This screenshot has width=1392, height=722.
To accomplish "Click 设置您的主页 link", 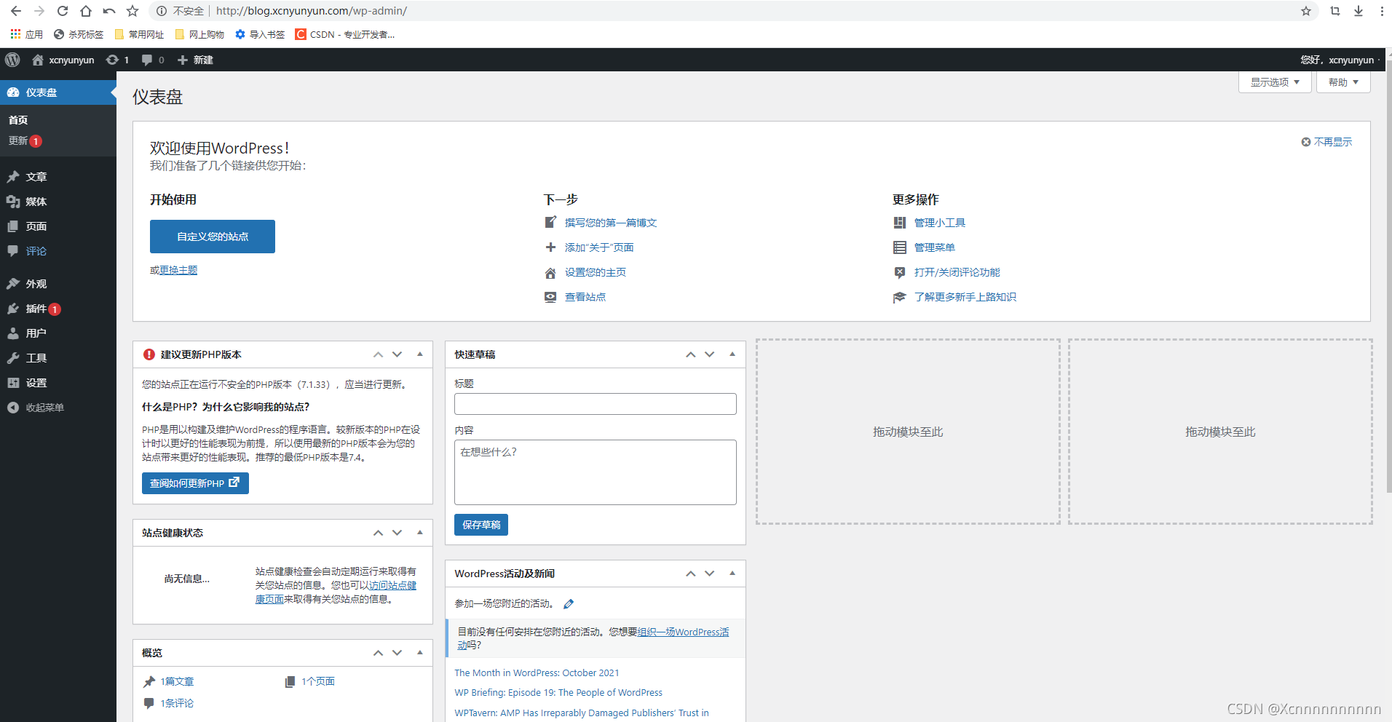I will pyautogui.click(x=596, y=272).
